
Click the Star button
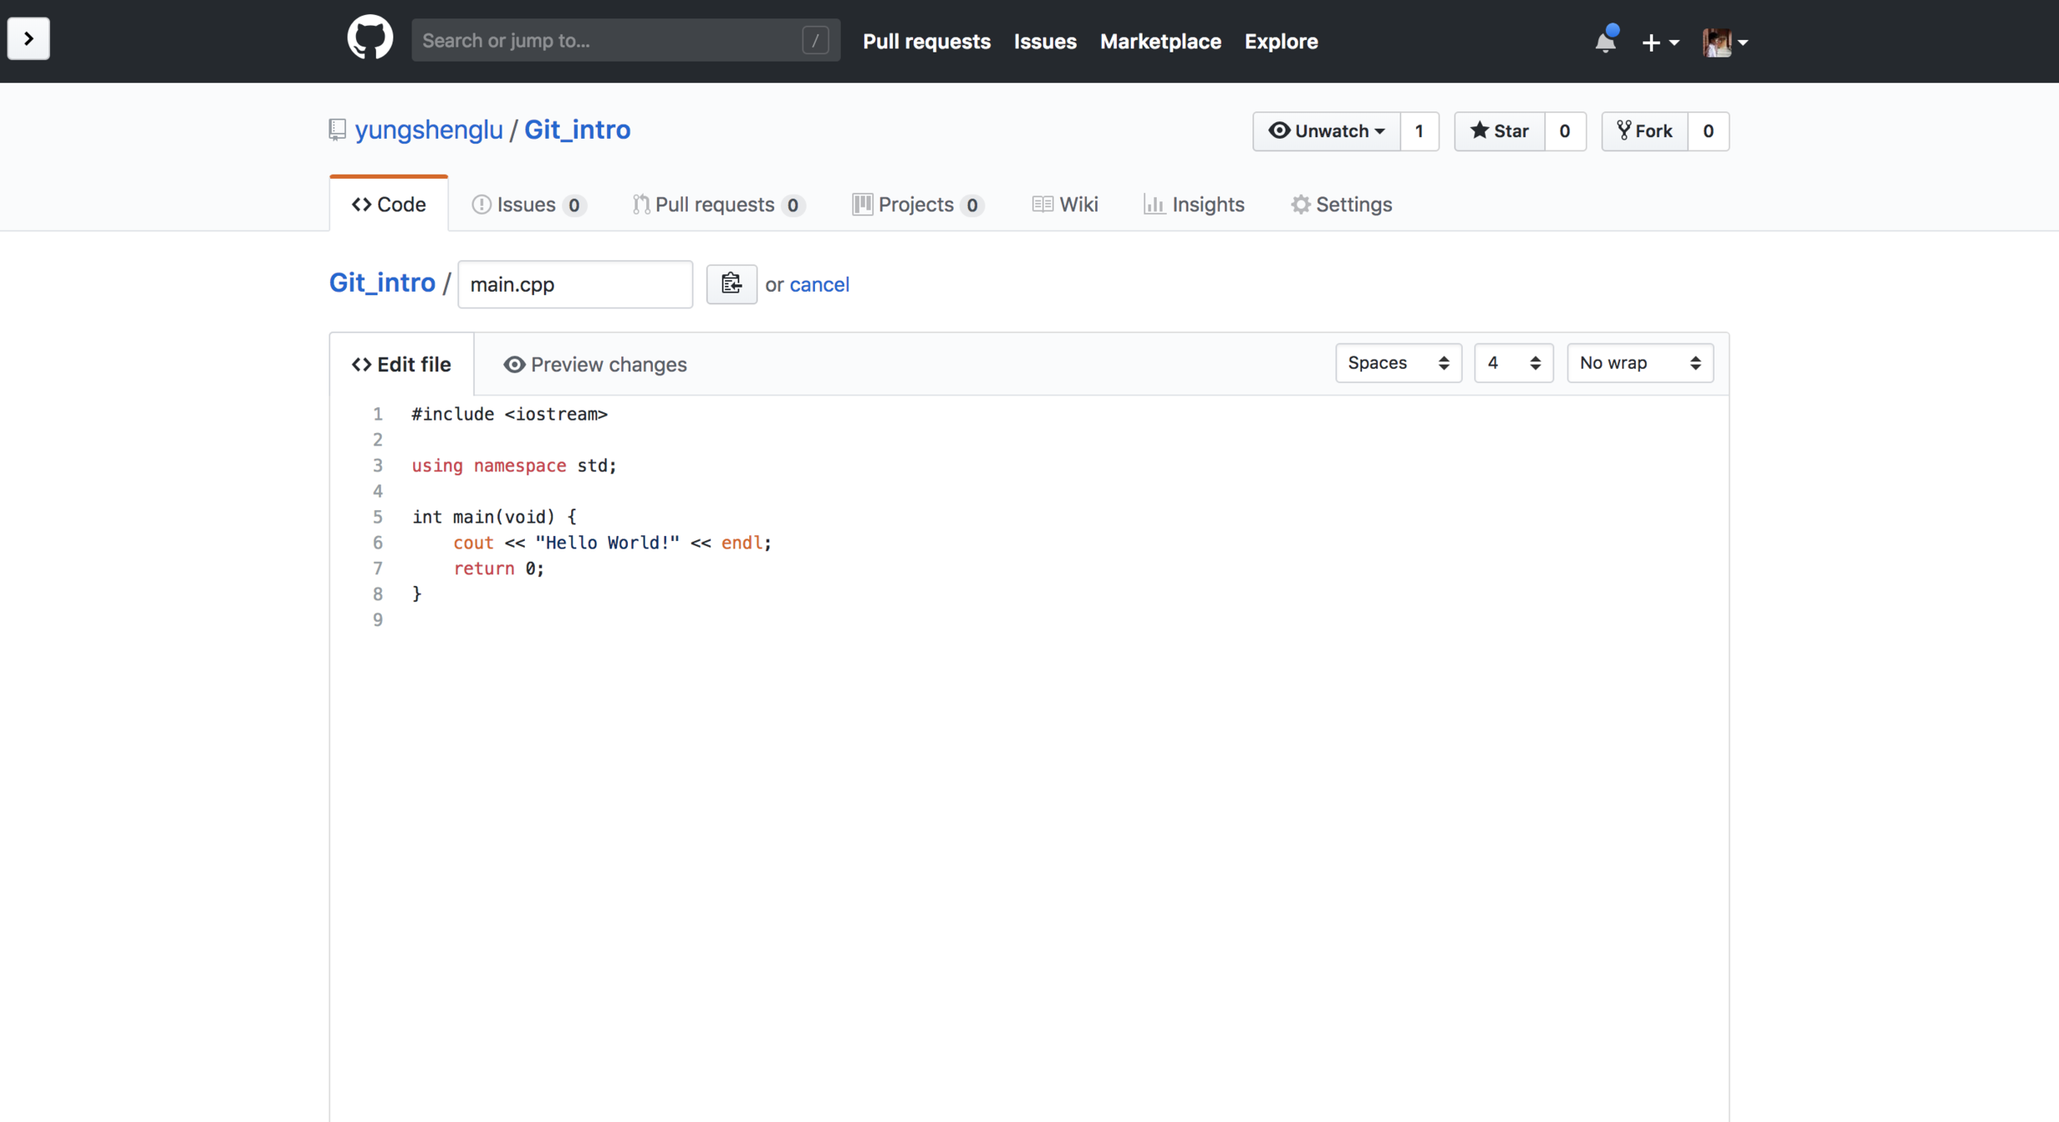[1499, 131]
